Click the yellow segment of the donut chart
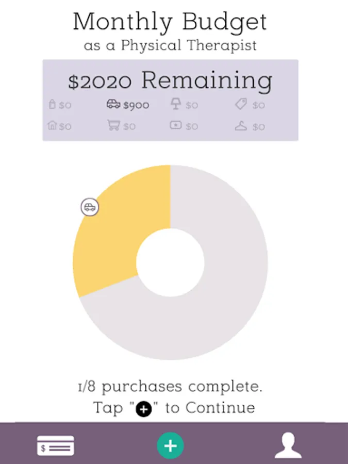This screenshot has width=348, height=464. pyautogui.click(x=119, y=232)
